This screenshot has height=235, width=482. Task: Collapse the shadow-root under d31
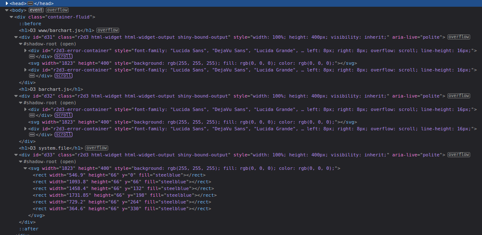(21, 44)
